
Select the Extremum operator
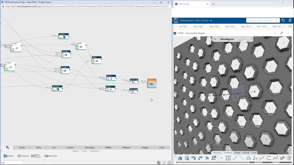23,156
